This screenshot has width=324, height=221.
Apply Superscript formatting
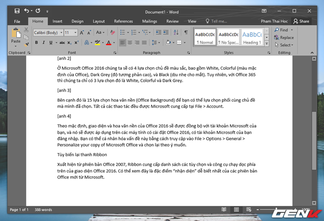coord(76,42)
